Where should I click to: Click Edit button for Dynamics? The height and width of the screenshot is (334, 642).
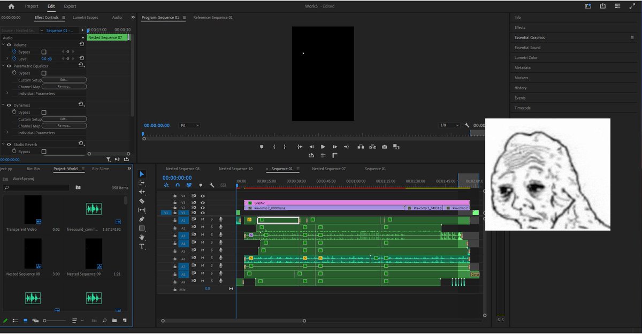[x=64, y=119]
